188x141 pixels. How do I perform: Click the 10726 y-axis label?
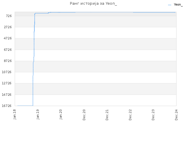point(7,72)
